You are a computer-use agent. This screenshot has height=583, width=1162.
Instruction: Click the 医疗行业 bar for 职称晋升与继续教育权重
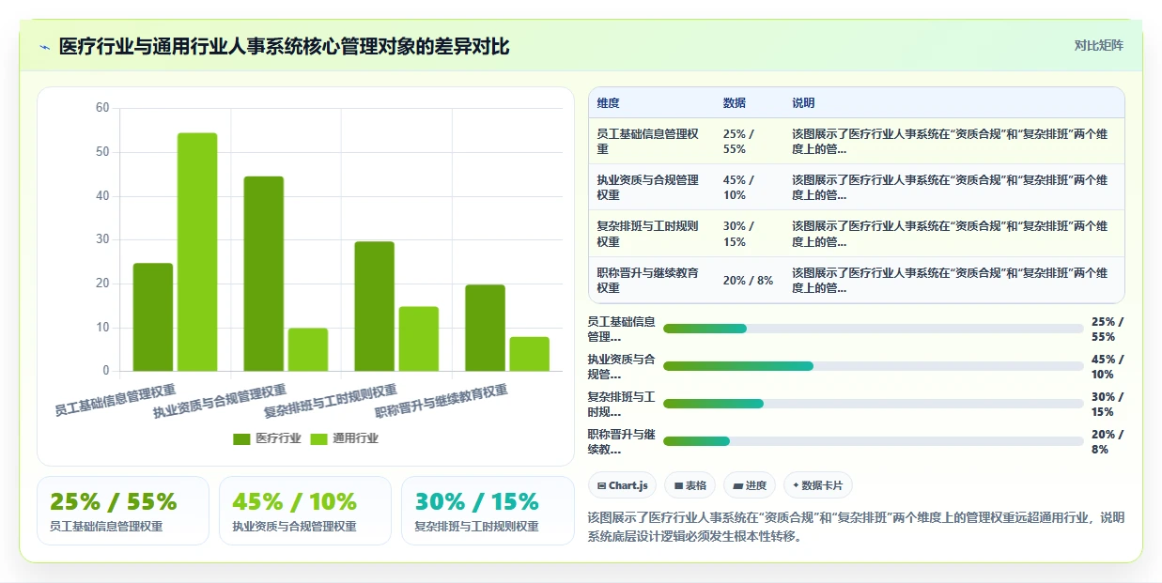click(486, 328)
